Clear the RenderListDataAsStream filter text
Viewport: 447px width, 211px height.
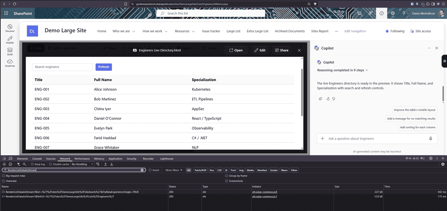pyautogui.click(x=142, y=170)
